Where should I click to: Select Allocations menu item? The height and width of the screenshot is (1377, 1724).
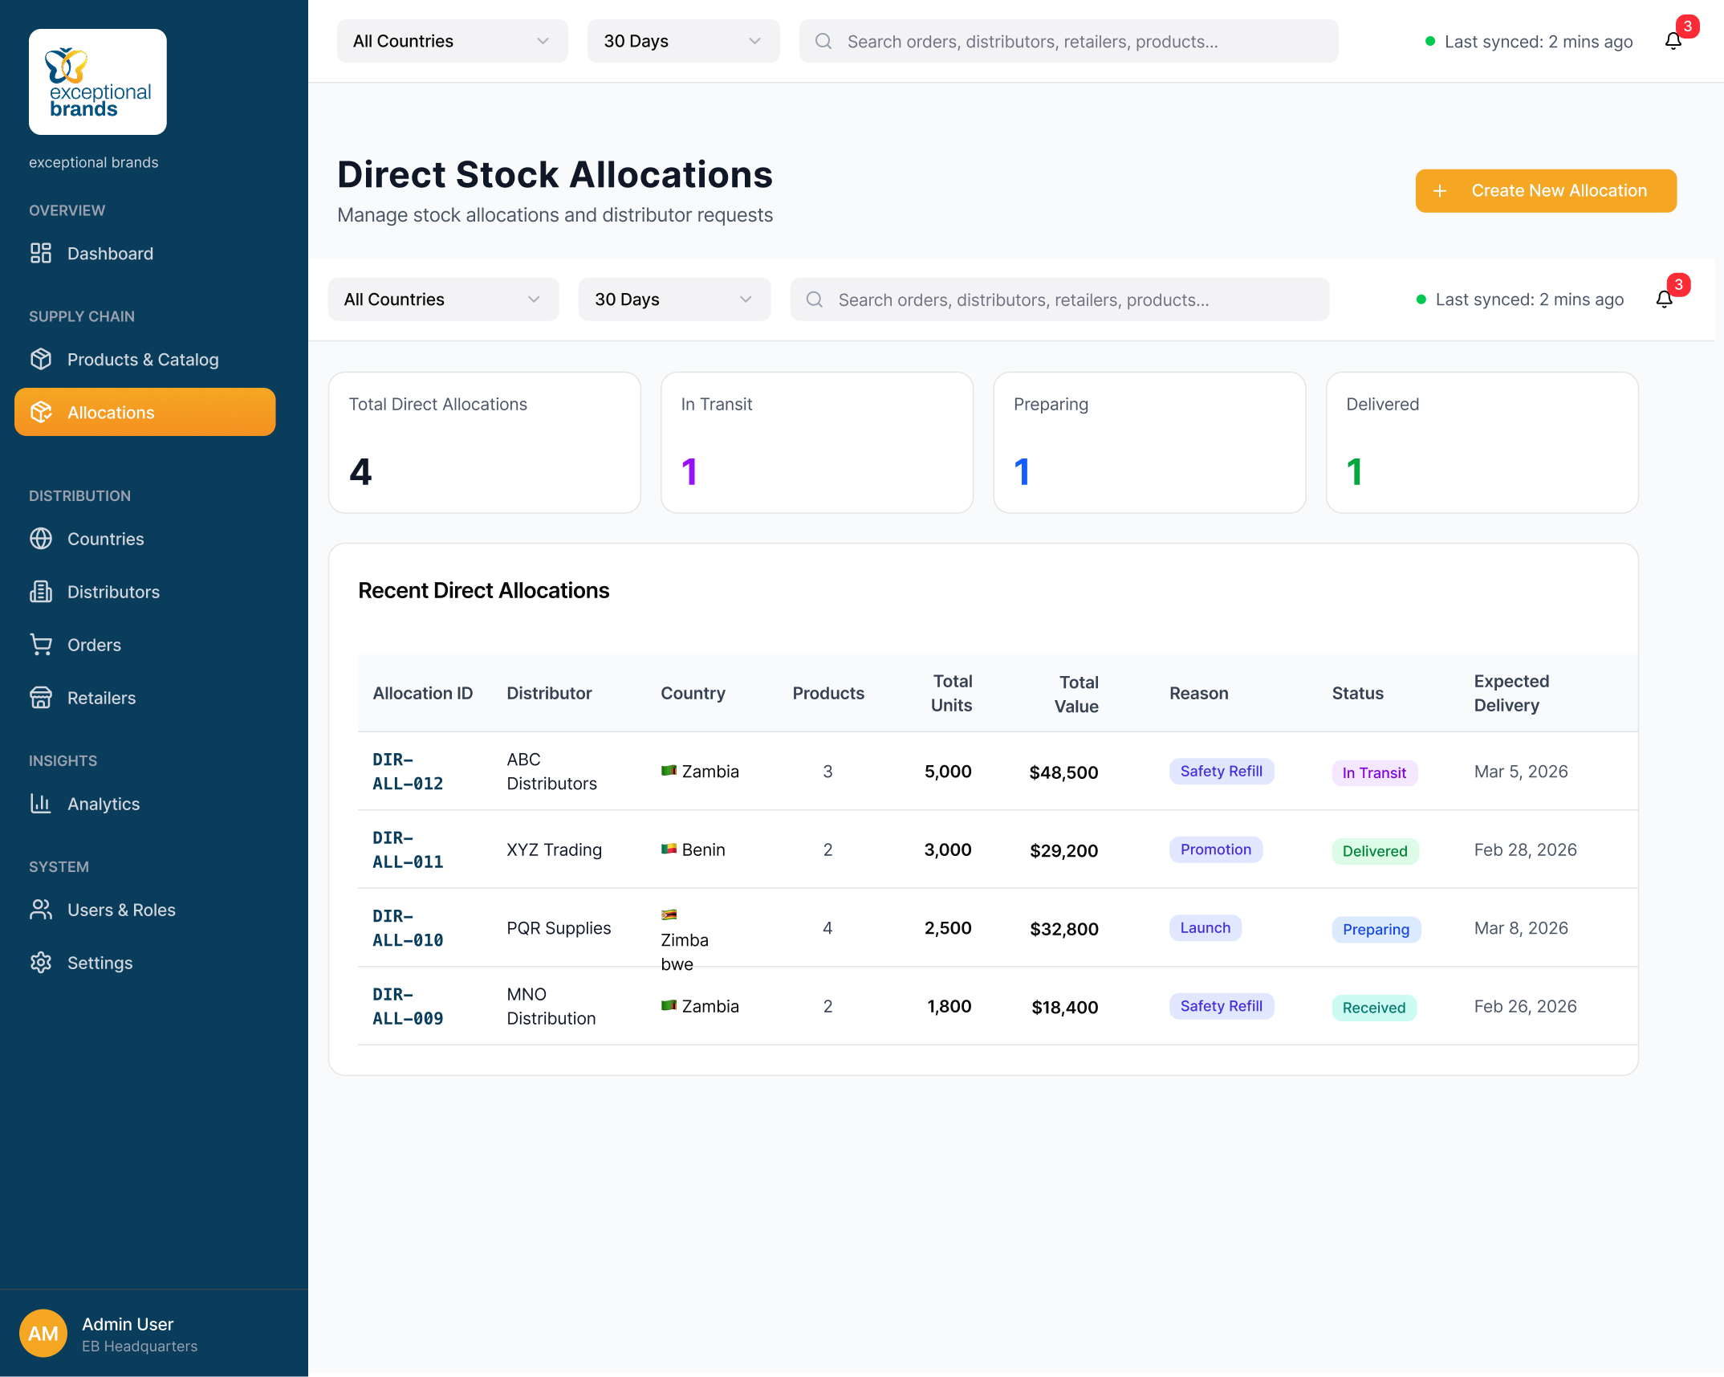(145, 413)
